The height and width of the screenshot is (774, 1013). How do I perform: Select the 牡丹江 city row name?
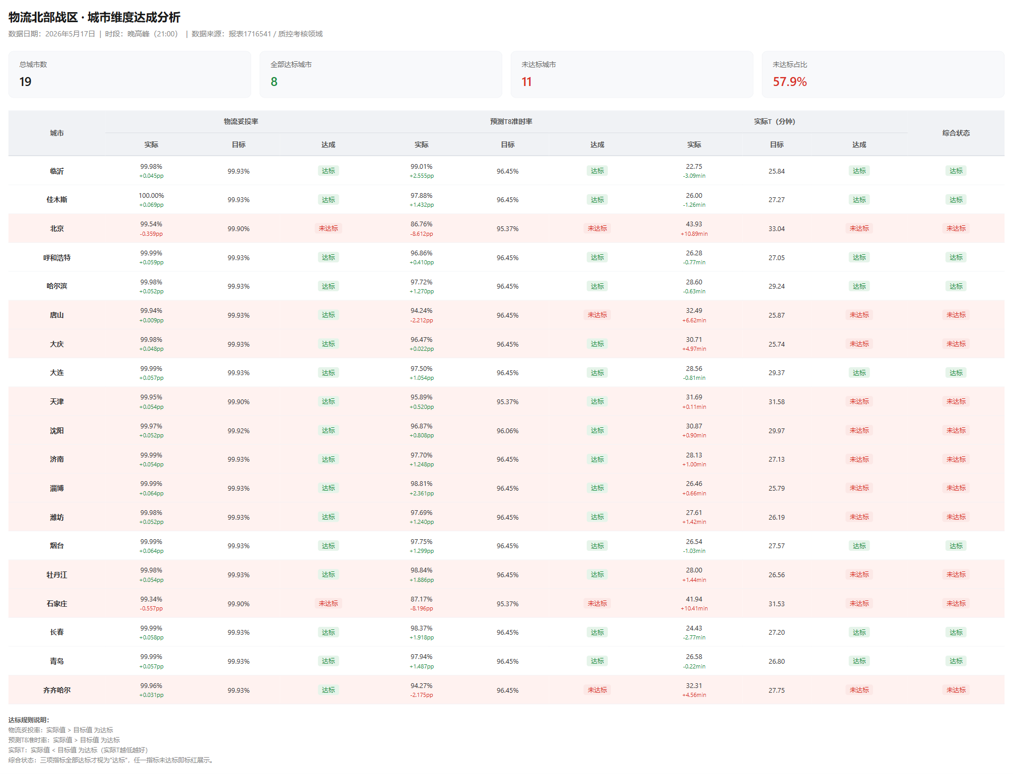click(57, 575)
